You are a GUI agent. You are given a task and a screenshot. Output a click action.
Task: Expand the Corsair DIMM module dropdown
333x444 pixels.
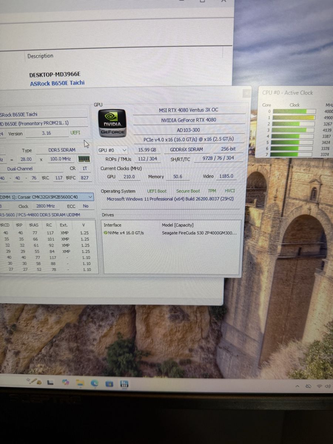[x=90, y=197]
